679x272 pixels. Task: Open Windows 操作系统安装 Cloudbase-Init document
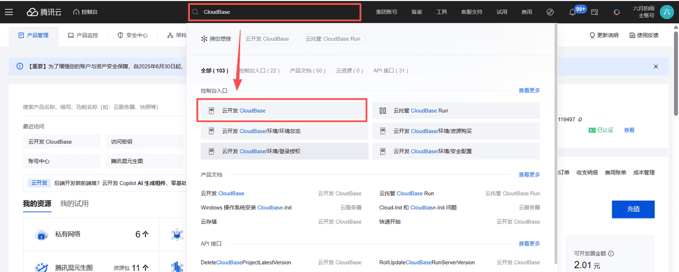click(x=246, y=207)
